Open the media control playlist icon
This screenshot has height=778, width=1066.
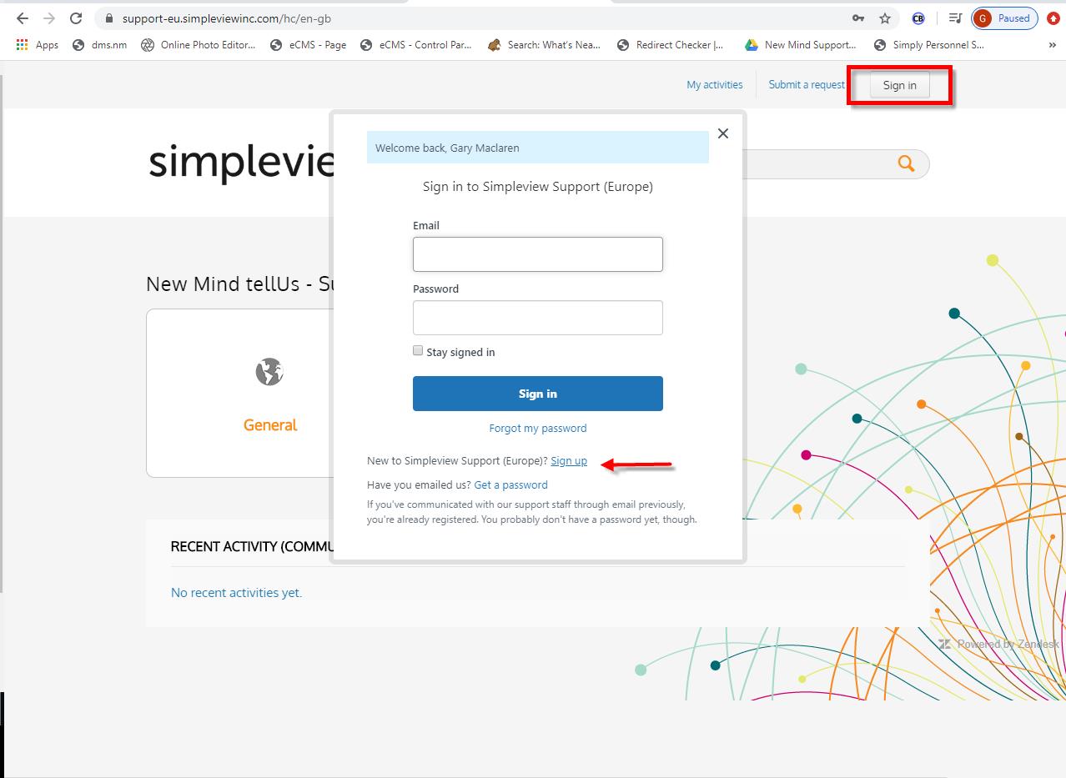tap(955, 18)
